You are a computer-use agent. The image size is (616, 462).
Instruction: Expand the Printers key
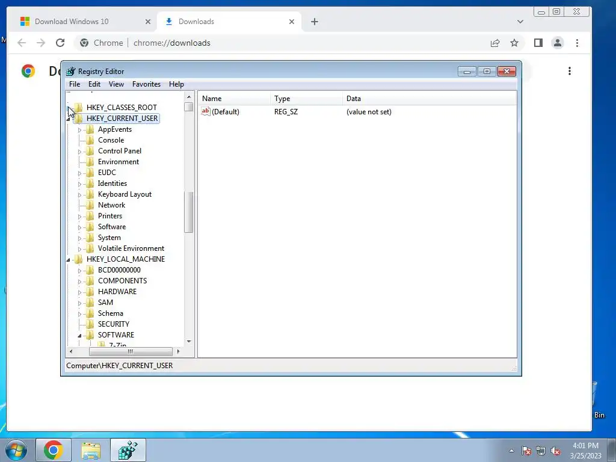coord(79,216)
